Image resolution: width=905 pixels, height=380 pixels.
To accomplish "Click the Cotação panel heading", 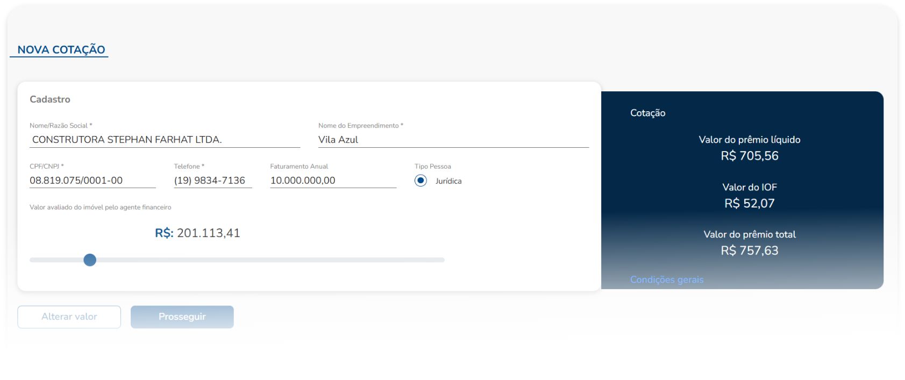I will tap(647, 113).
